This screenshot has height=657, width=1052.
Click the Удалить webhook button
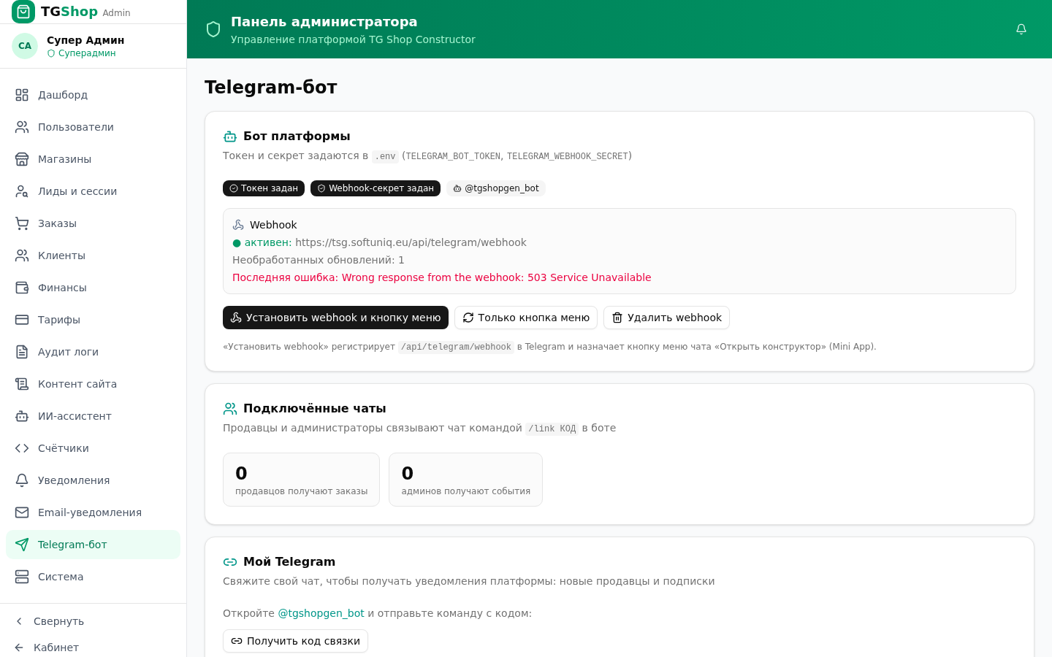click(666, 318)
